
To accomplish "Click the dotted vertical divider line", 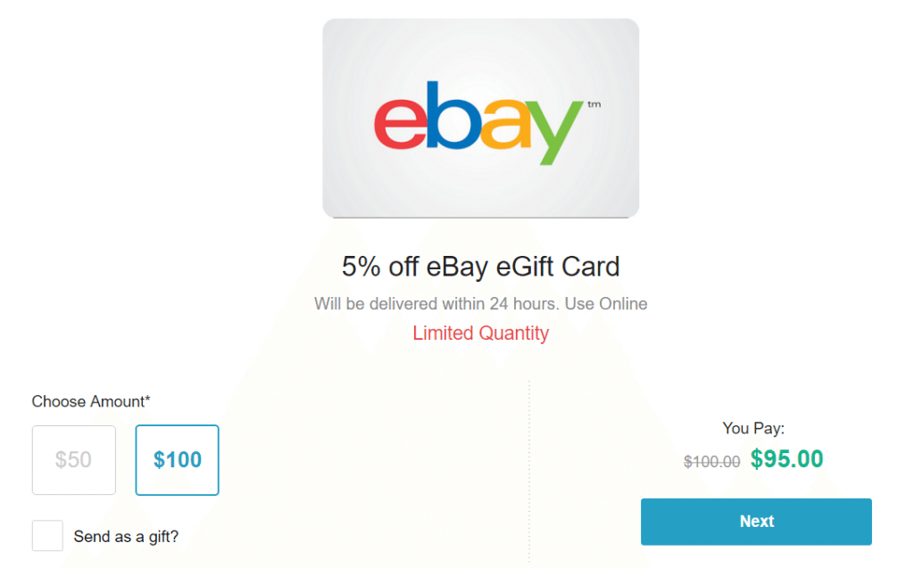I will click(x=529, y=471).
